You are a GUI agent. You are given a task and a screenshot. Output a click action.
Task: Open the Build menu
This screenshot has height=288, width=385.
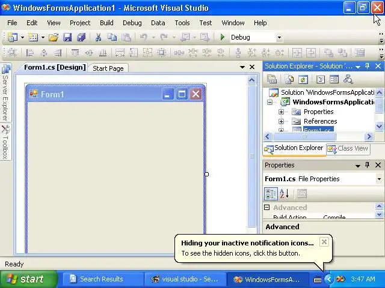coord(106,23)
